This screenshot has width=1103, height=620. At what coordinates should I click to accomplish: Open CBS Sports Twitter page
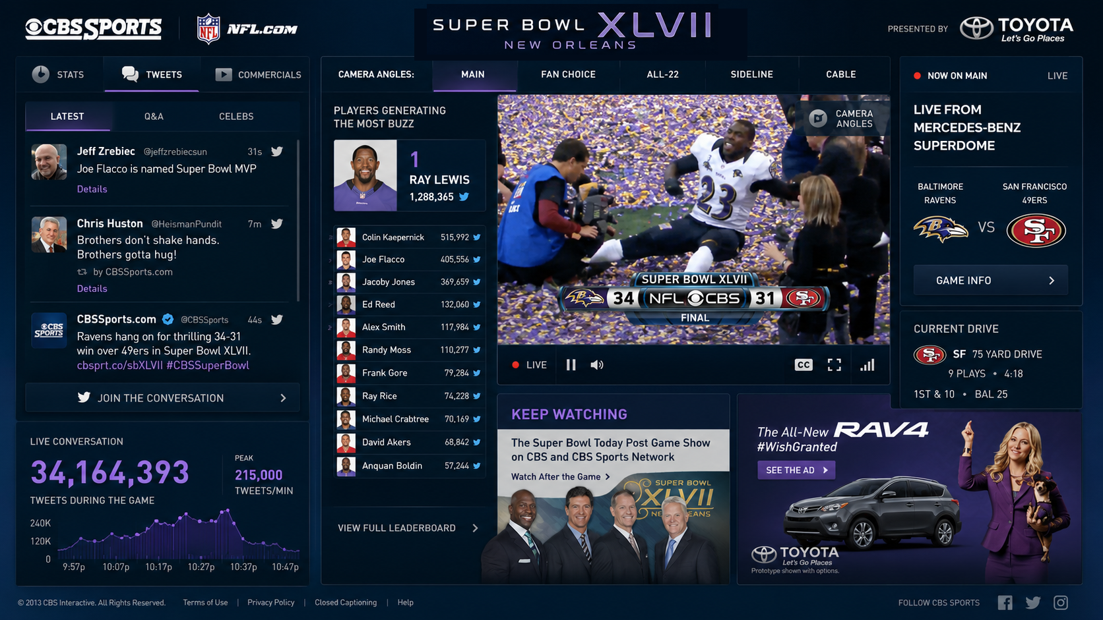(1033, 602)
